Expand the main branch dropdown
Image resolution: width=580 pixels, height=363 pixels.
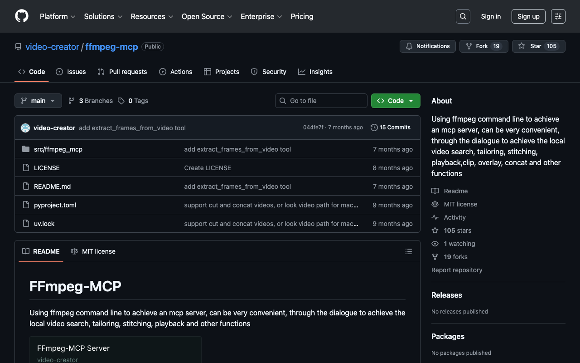coord(38,101)
